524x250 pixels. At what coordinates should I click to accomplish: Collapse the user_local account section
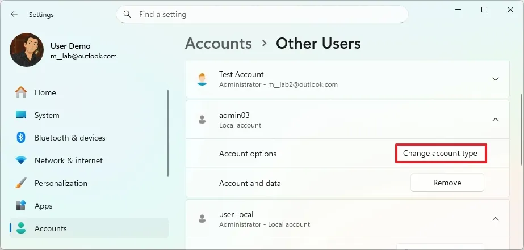(495, 219)
